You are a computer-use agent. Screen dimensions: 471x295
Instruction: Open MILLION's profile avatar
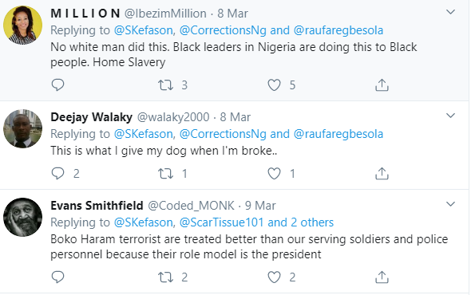click(x=23, y=25)
